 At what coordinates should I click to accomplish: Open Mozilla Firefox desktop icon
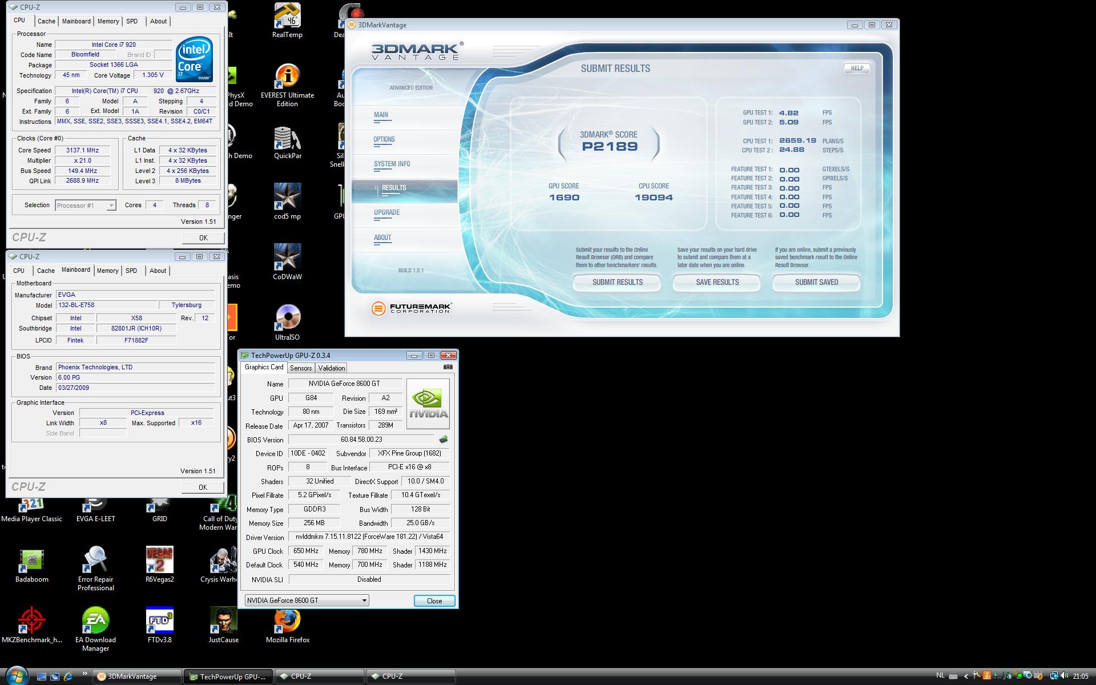click(287, 626)
